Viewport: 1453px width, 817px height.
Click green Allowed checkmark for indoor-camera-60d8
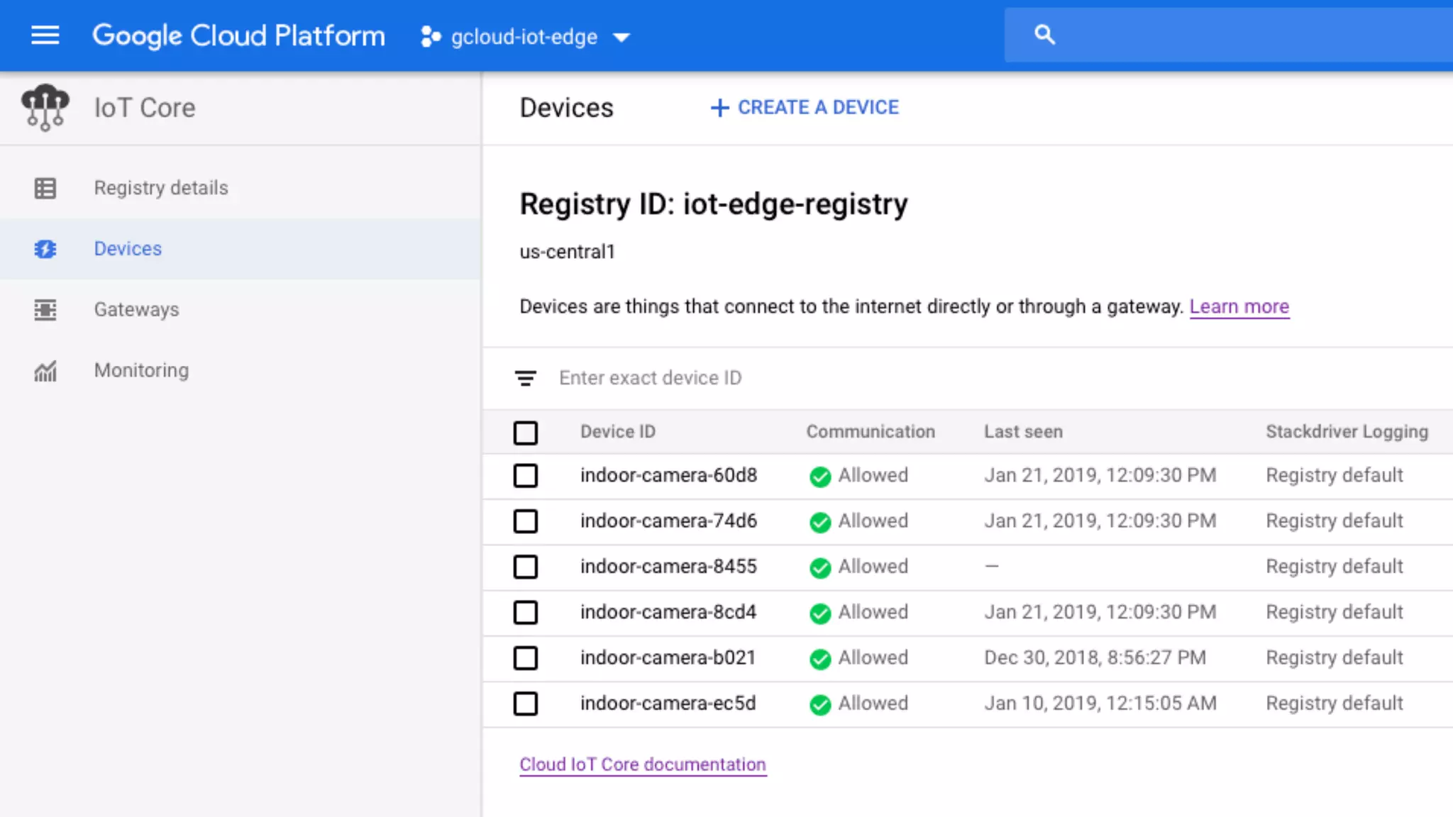point(820,477)
